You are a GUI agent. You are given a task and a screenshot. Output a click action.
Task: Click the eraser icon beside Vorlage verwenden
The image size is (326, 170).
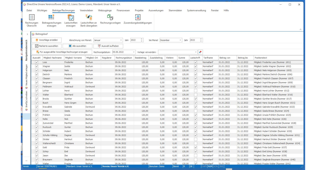point(200,52)
